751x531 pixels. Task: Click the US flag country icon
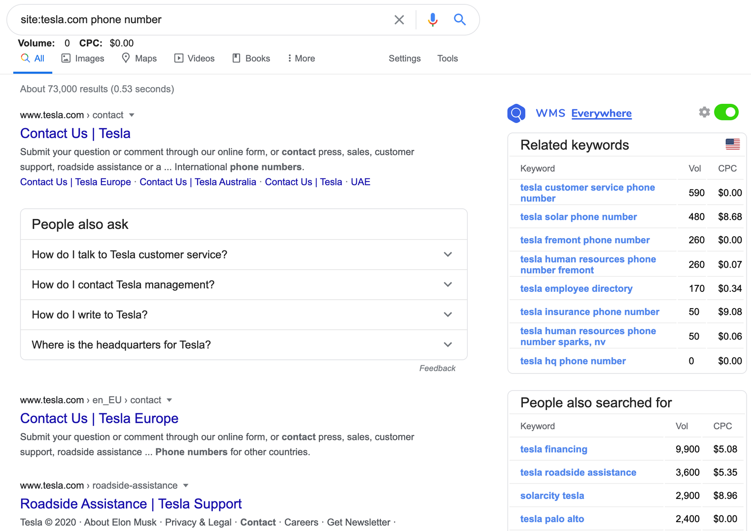[x=732, y=144]
